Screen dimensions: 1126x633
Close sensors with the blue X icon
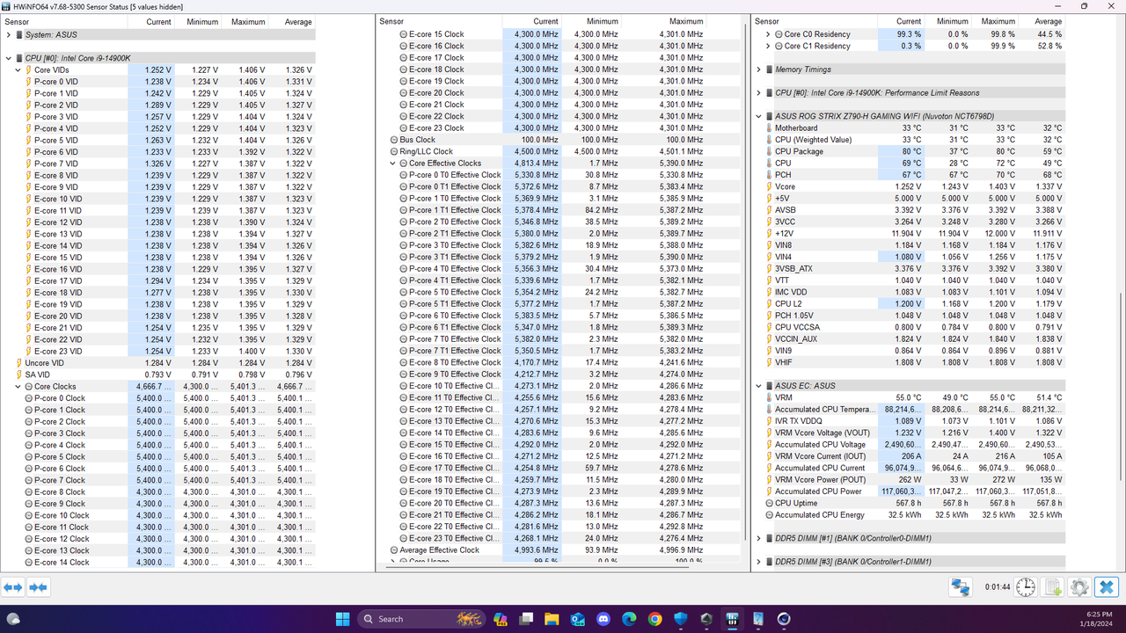point(1107,587)
